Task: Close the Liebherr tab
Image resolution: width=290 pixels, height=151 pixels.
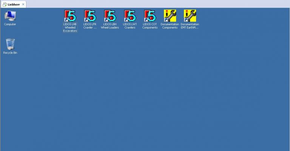Action: click(23, 5)
